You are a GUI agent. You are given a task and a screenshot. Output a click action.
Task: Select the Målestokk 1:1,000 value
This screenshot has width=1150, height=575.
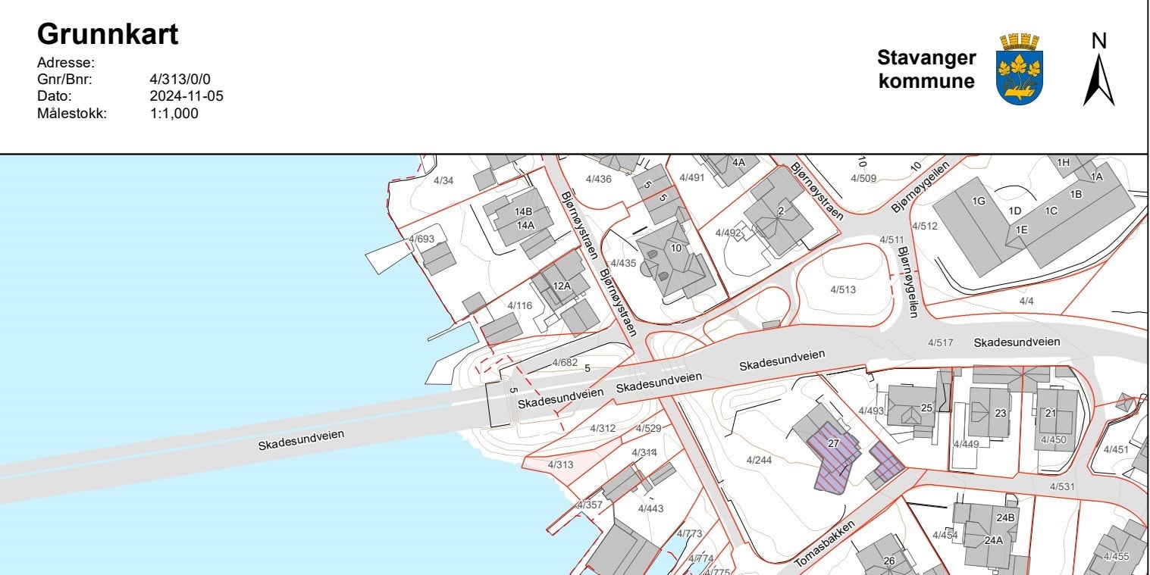174,114
